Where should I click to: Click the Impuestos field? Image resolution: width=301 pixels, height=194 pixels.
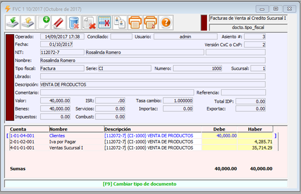click(55, 117)
